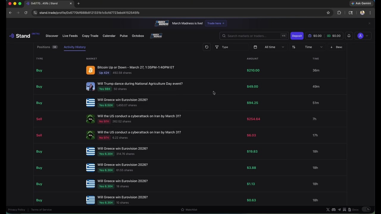Switch to Activity History tab
381x214 pixels.
pyautogui.click(x=74, y=47)
